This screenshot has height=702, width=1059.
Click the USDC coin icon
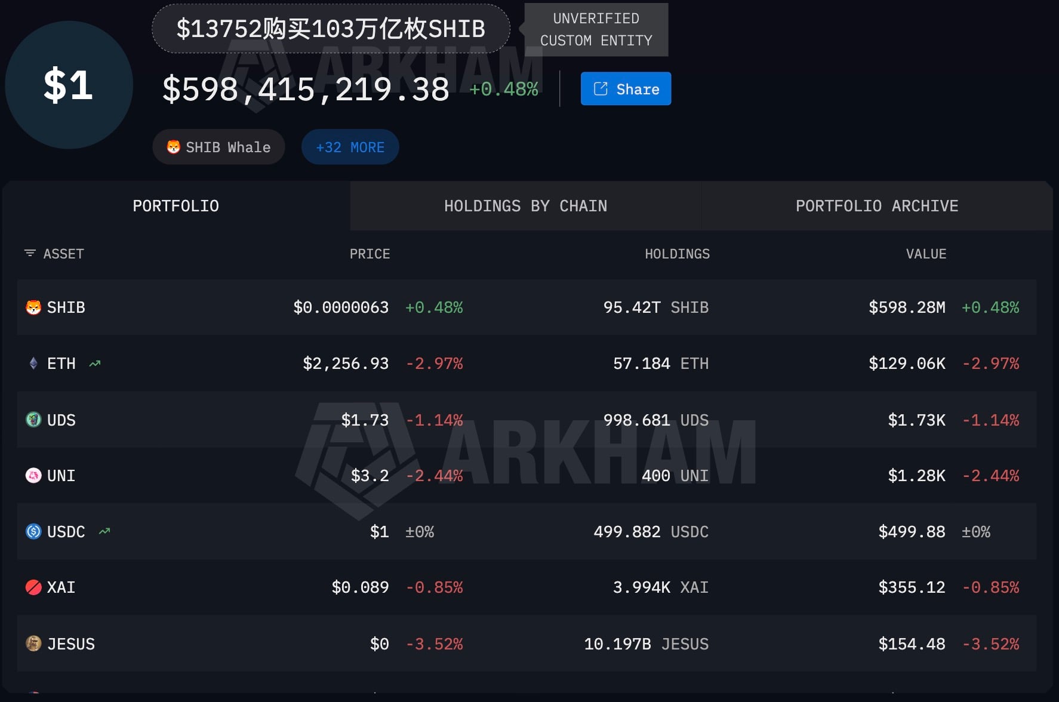(33, 531)
